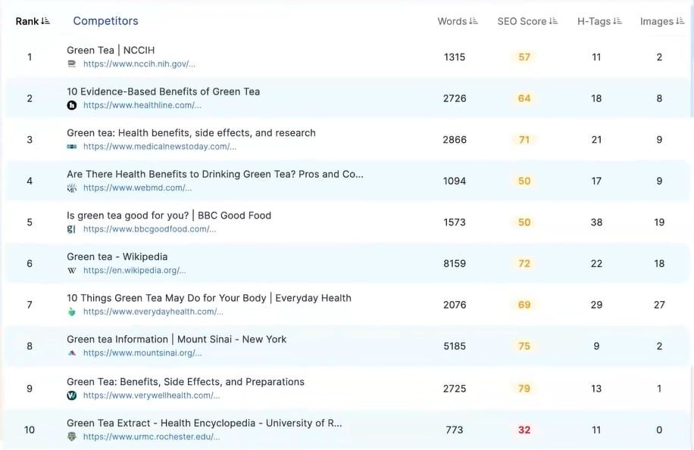694x450 pixels.
Task: Click the Verywell Health favicon
Action: coord(72,395)
